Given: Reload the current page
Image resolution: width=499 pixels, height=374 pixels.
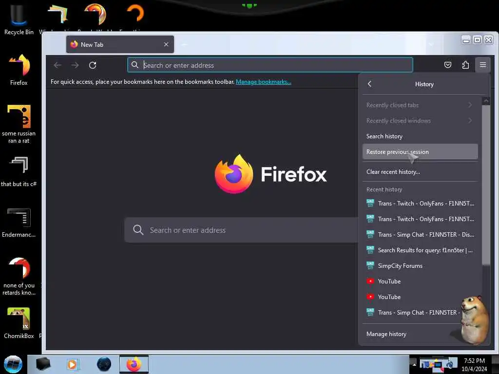Looking at the screenshot, I should tap(93, 65).
